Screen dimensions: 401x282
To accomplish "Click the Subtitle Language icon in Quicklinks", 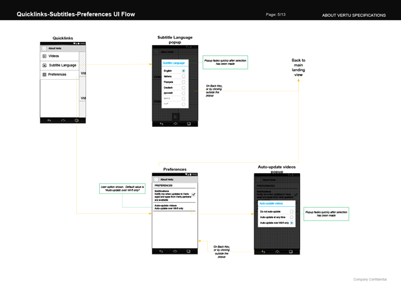I will [x=44, y=65].
